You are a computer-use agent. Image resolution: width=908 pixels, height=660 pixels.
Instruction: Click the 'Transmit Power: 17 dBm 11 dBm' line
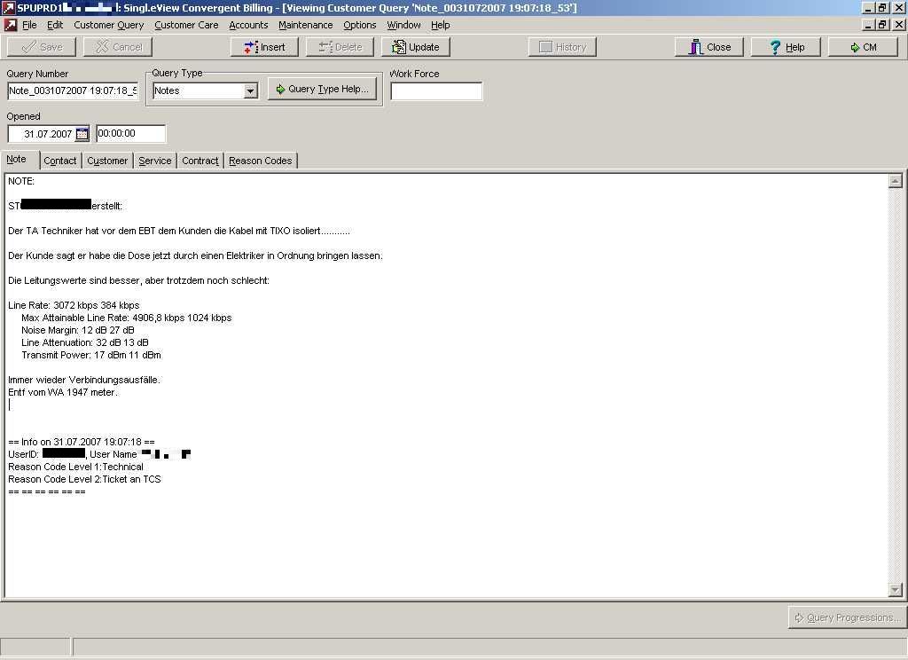(x=91, y=355)
